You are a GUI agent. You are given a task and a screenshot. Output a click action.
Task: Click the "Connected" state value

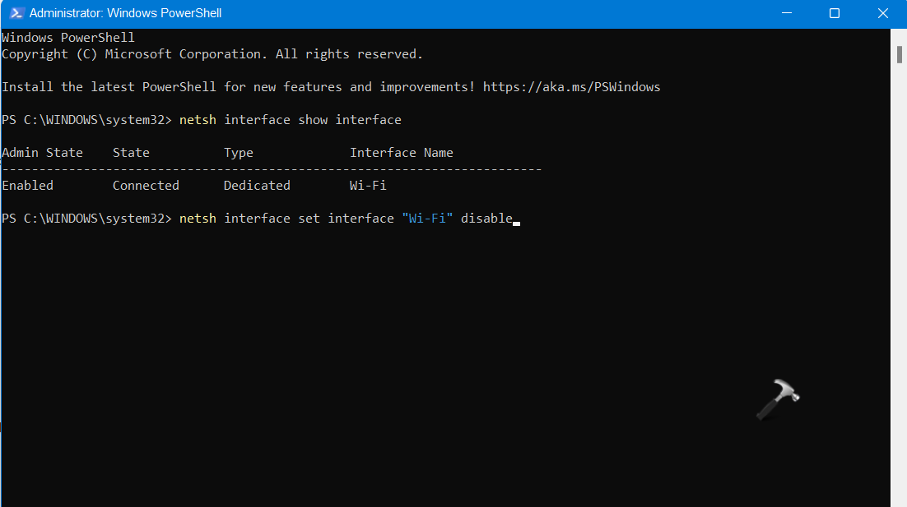146,186
